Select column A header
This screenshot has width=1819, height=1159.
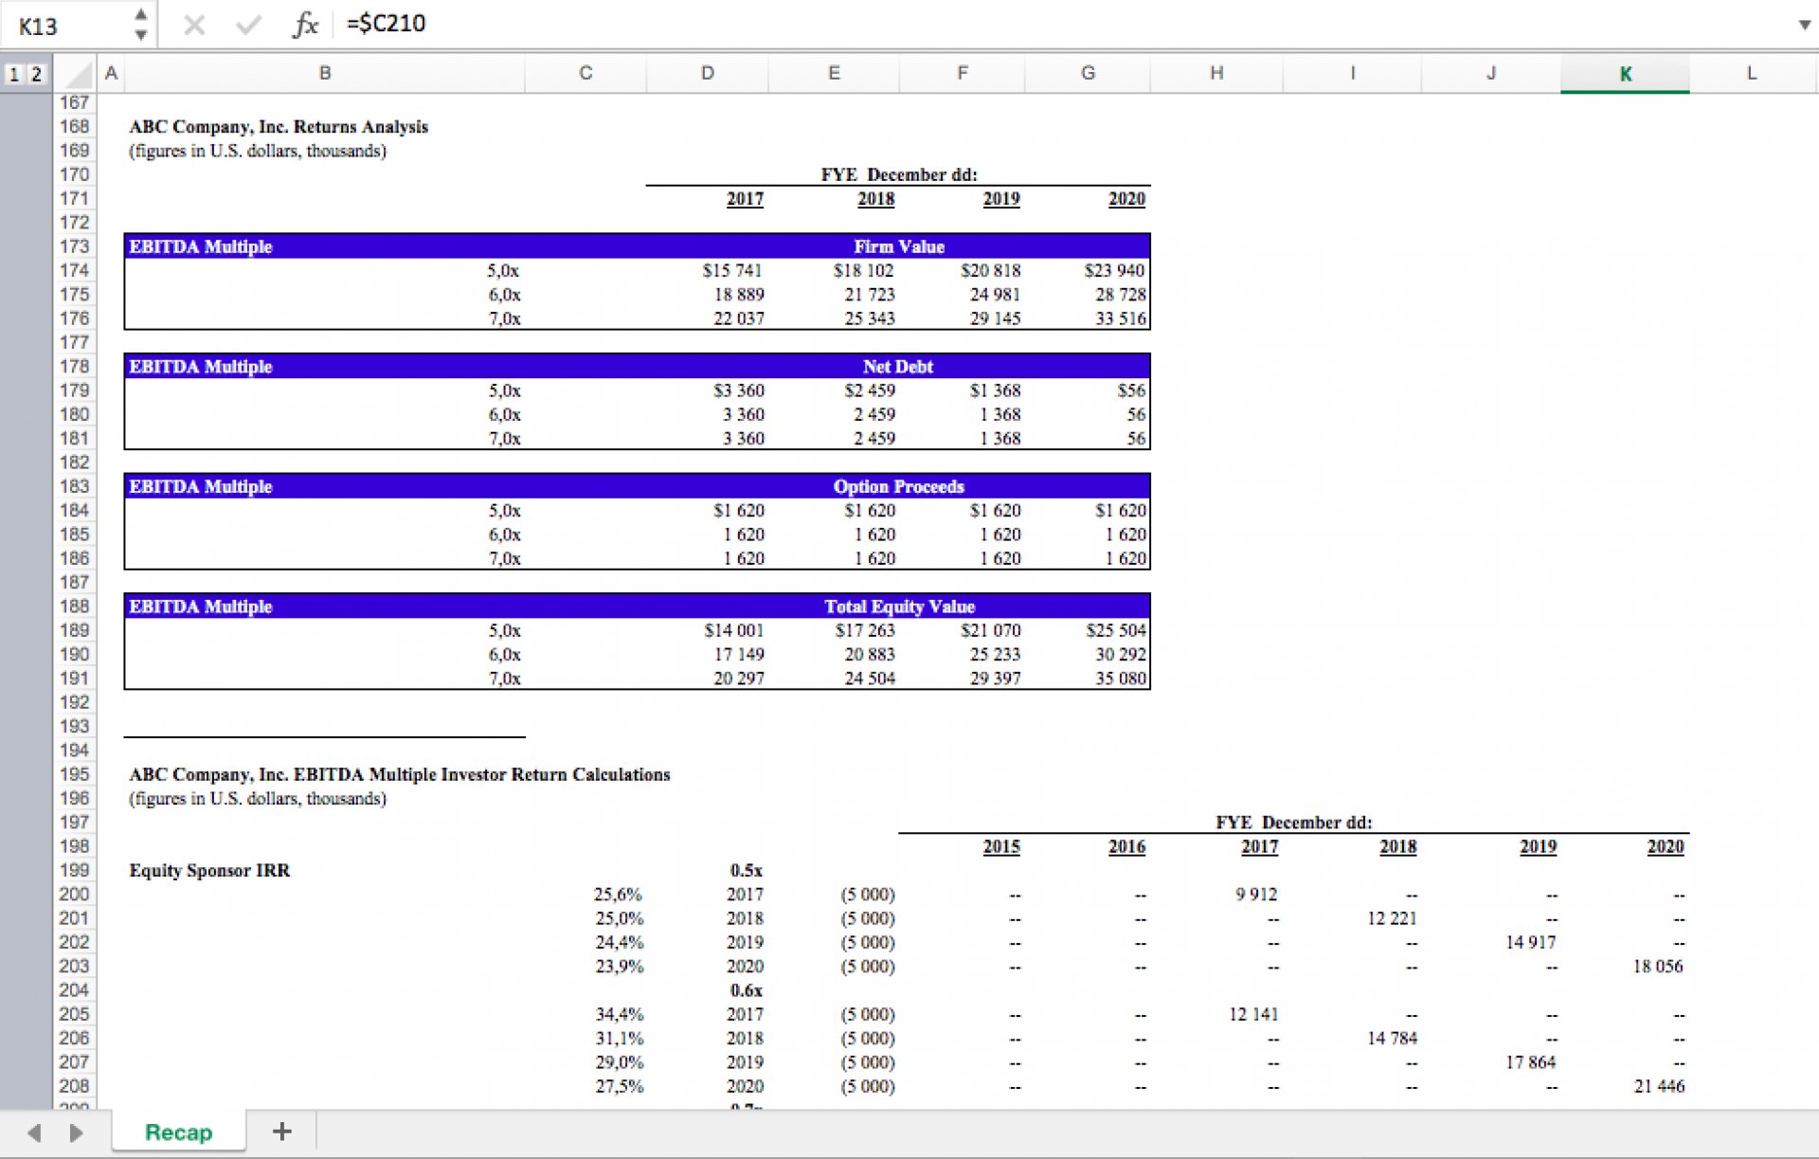click(111, 74)
